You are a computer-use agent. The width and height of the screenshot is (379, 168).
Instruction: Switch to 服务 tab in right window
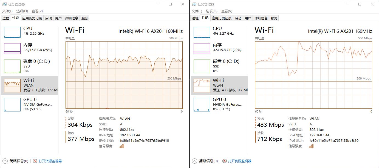[x=274, y=18]
